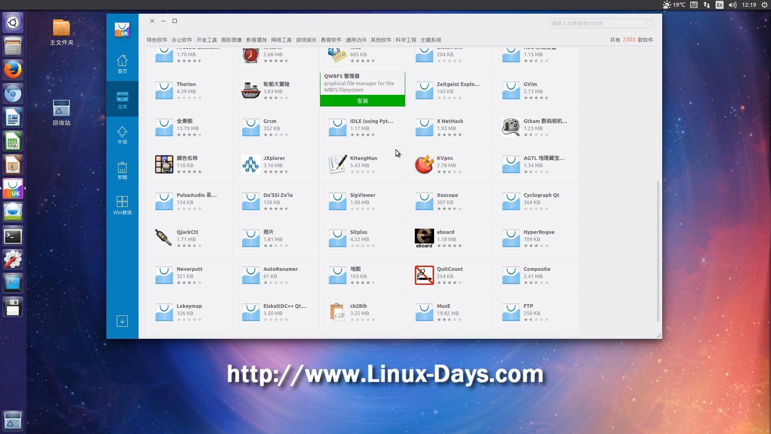Click the JXplorer tree icon

(251, 164)
